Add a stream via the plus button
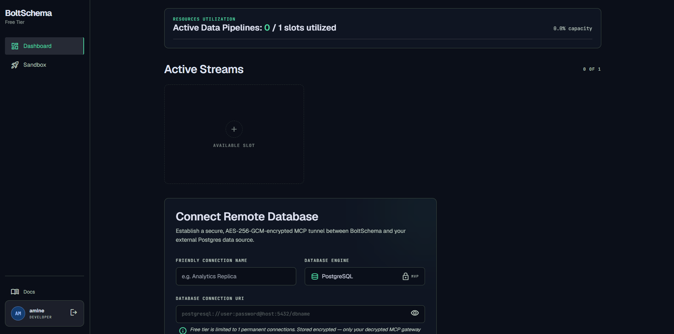The height and width of the screenshot is (334, 674). point(234,129)
